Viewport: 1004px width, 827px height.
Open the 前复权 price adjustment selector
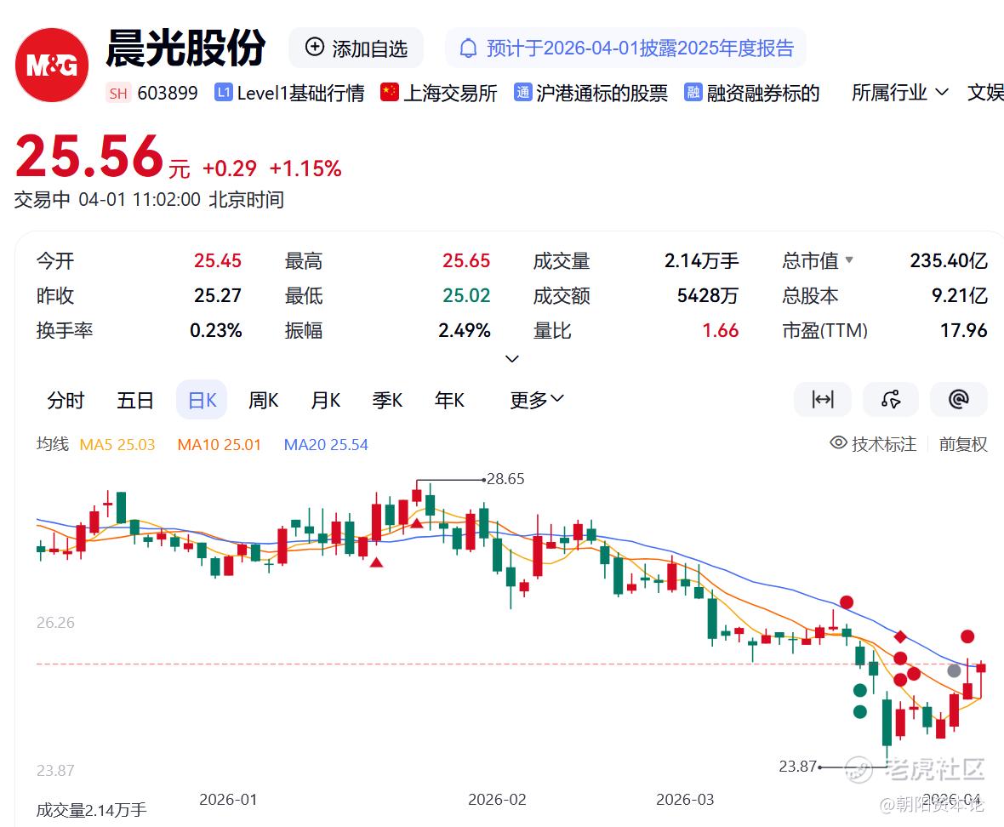pyautogui.click(x=963, y=444)
